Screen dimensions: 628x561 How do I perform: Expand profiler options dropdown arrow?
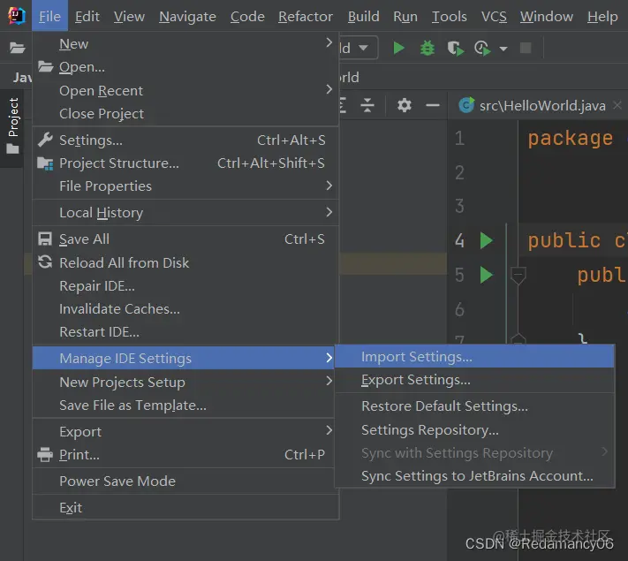503,49
